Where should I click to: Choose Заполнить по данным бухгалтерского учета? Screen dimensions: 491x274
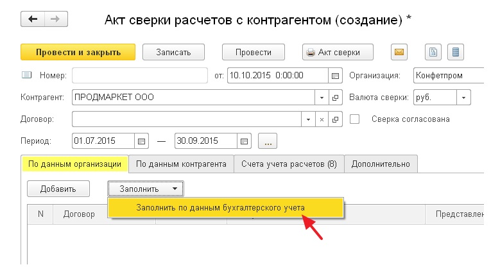click(226, 208)
